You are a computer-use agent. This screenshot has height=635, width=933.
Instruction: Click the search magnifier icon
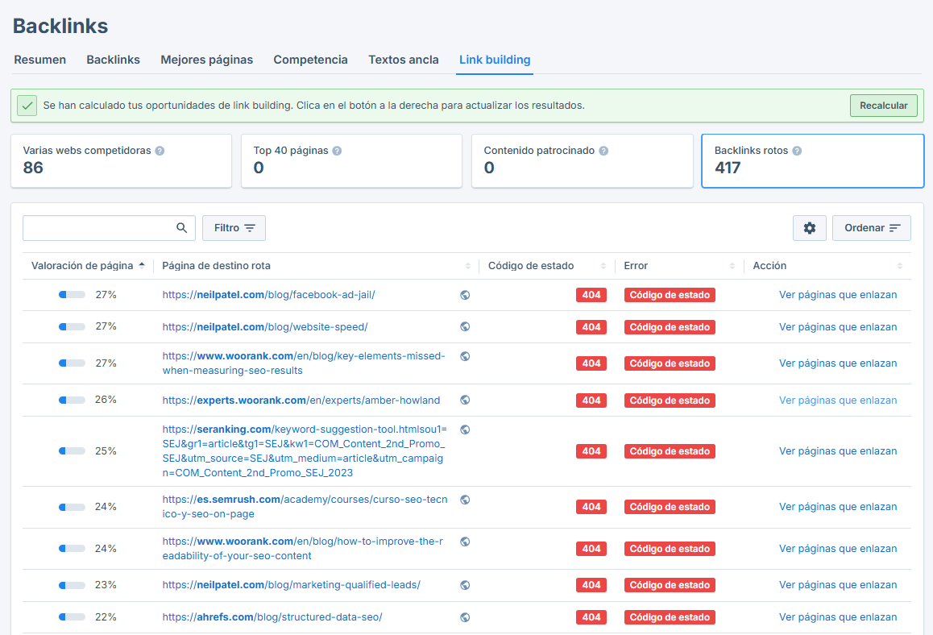[181, 228]
